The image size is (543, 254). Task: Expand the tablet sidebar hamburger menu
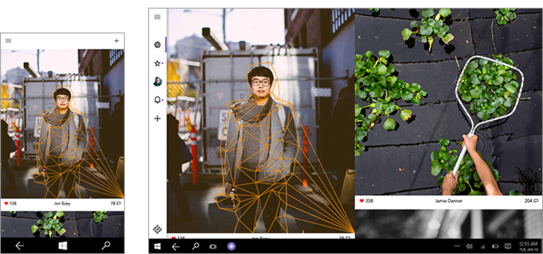pos(157,17)
